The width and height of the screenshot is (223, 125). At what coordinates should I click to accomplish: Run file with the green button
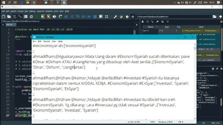[37, 17]
